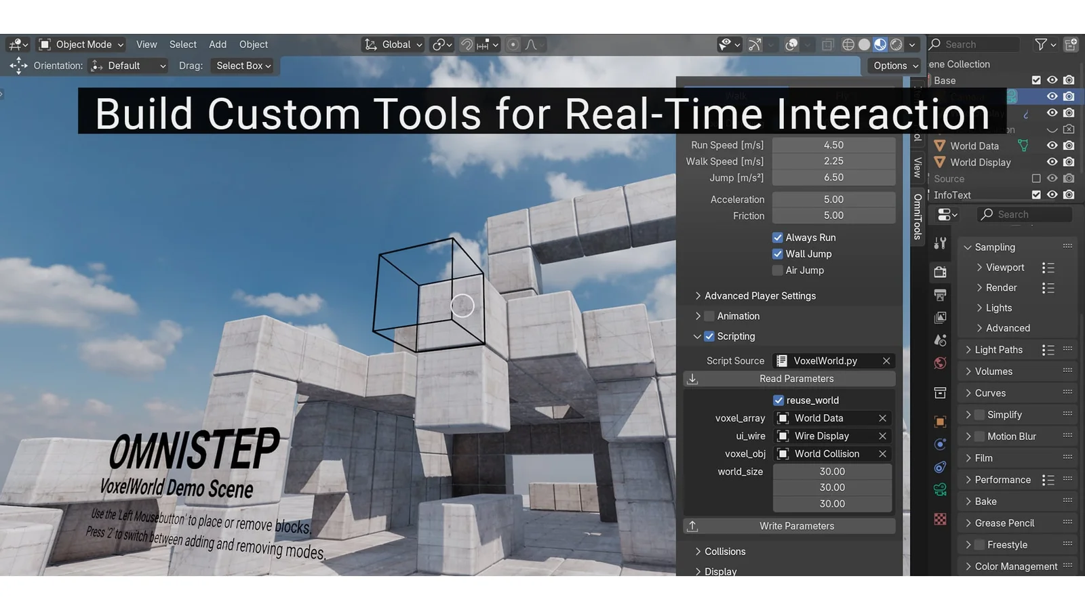Click the Read Parameters button
The image size is (1085, 610).
click(x=796, y=378)
